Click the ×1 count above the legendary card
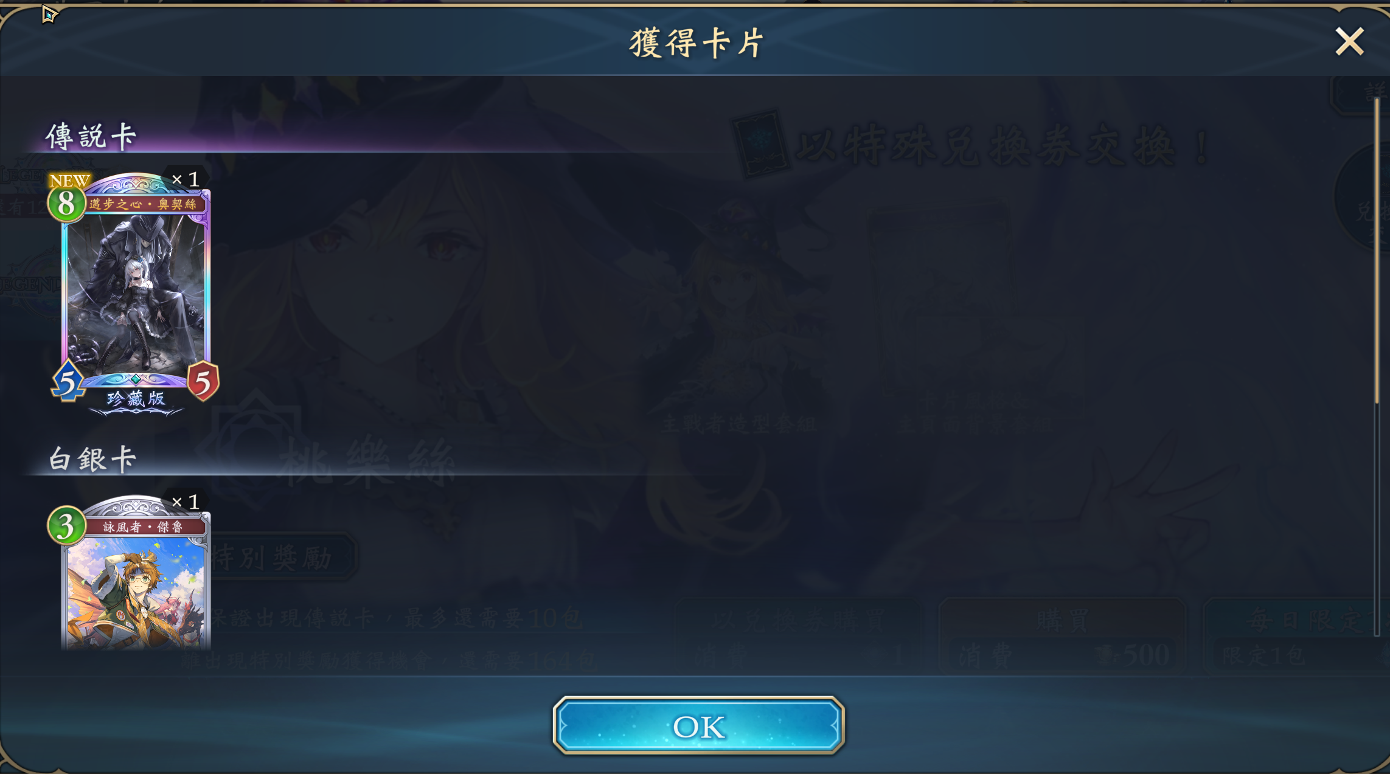This screenshot has width=1390, height=774. (x=186, y=179)
